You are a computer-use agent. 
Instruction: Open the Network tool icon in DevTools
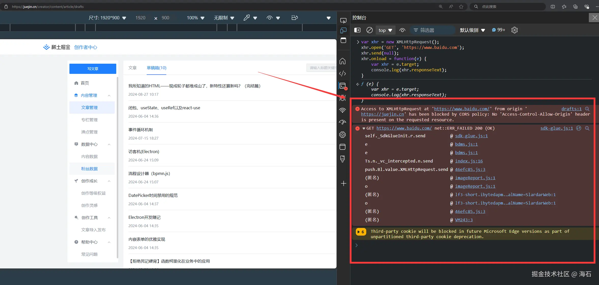pyautogui.click(x=343, y=110)
